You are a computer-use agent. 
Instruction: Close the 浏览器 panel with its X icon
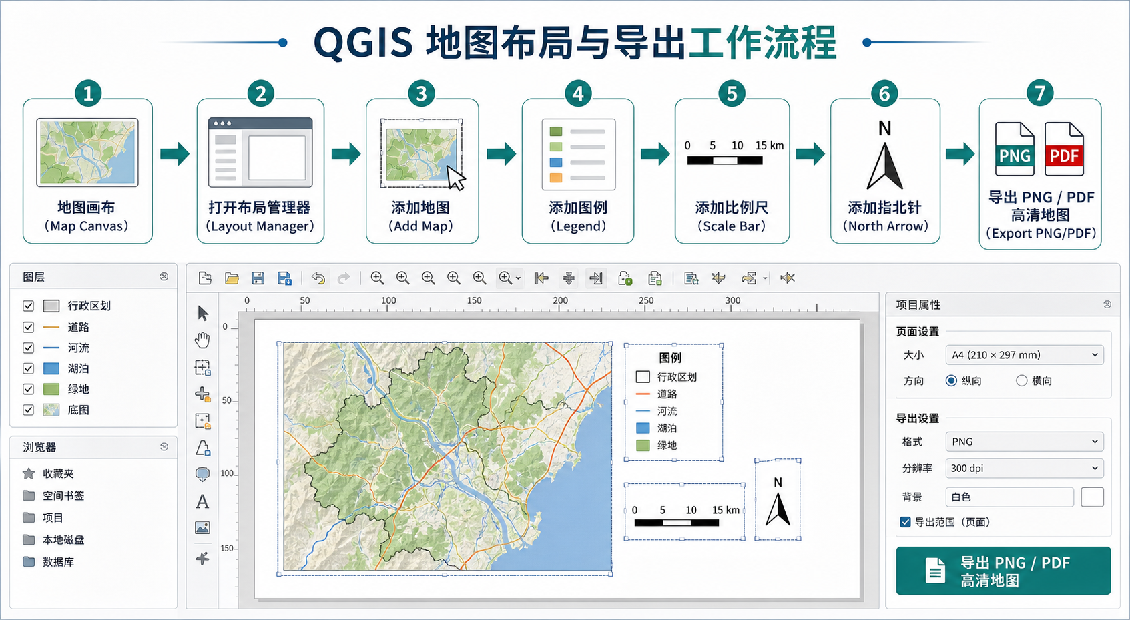click(x=164, y=447)
